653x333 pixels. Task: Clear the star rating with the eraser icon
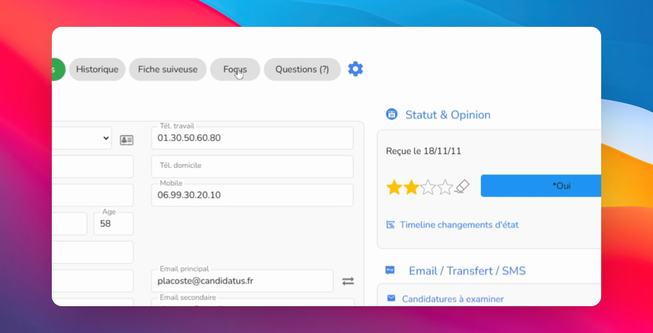[x=462, y=187]
